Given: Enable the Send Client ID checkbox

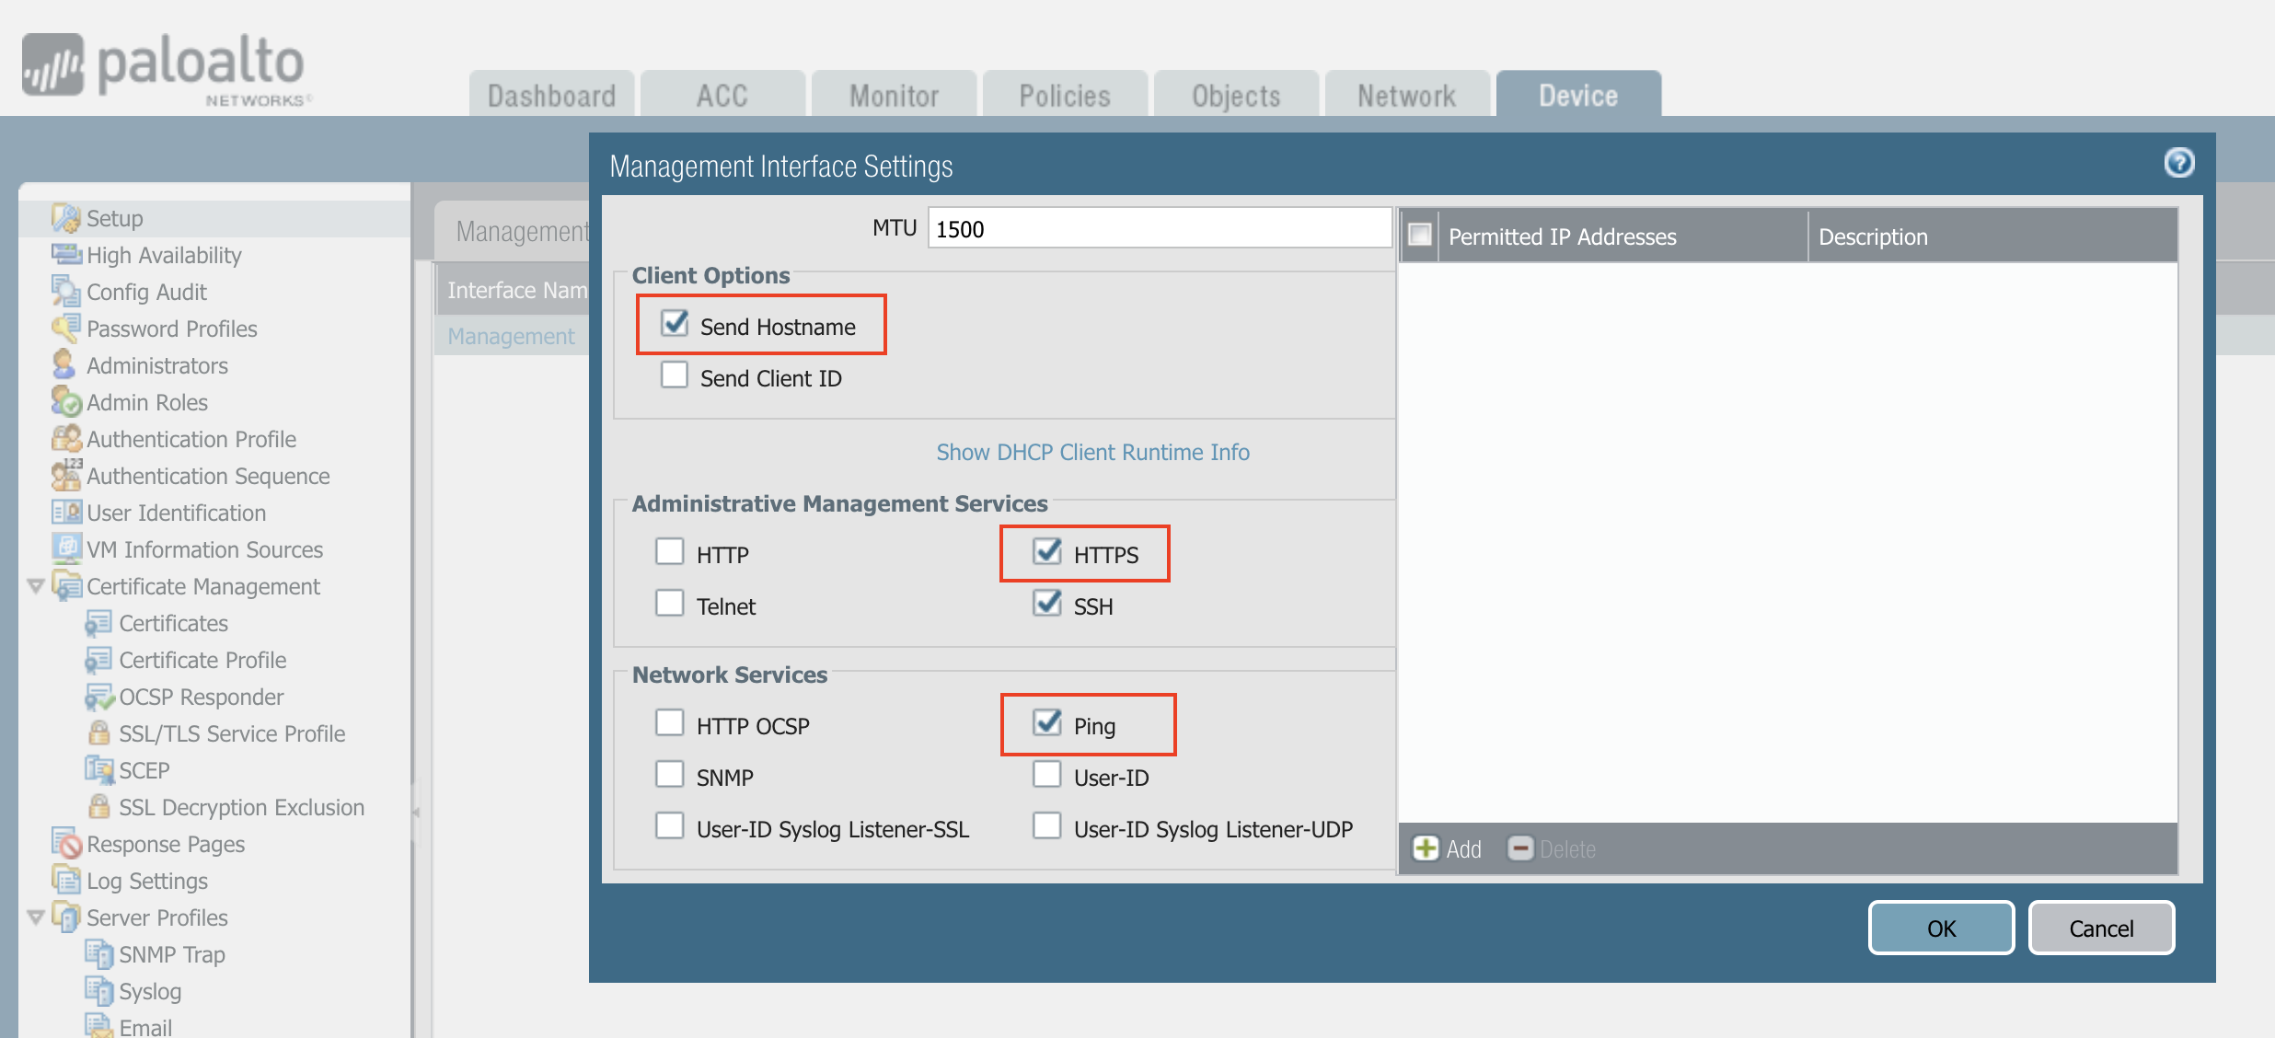Looking at the screenshot, I should [675, 375].
